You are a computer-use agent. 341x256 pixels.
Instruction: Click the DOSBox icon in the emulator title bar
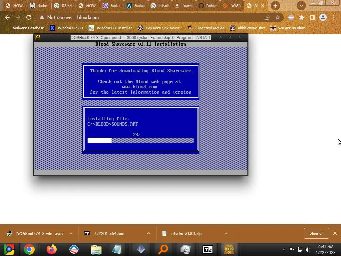click(x=38, y=37)
